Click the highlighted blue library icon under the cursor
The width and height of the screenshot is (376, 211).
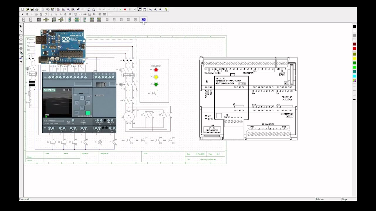(x=143, y=20)
